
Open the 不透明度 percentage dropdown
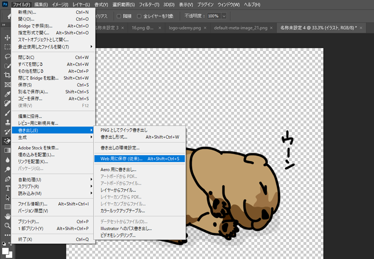224,16
